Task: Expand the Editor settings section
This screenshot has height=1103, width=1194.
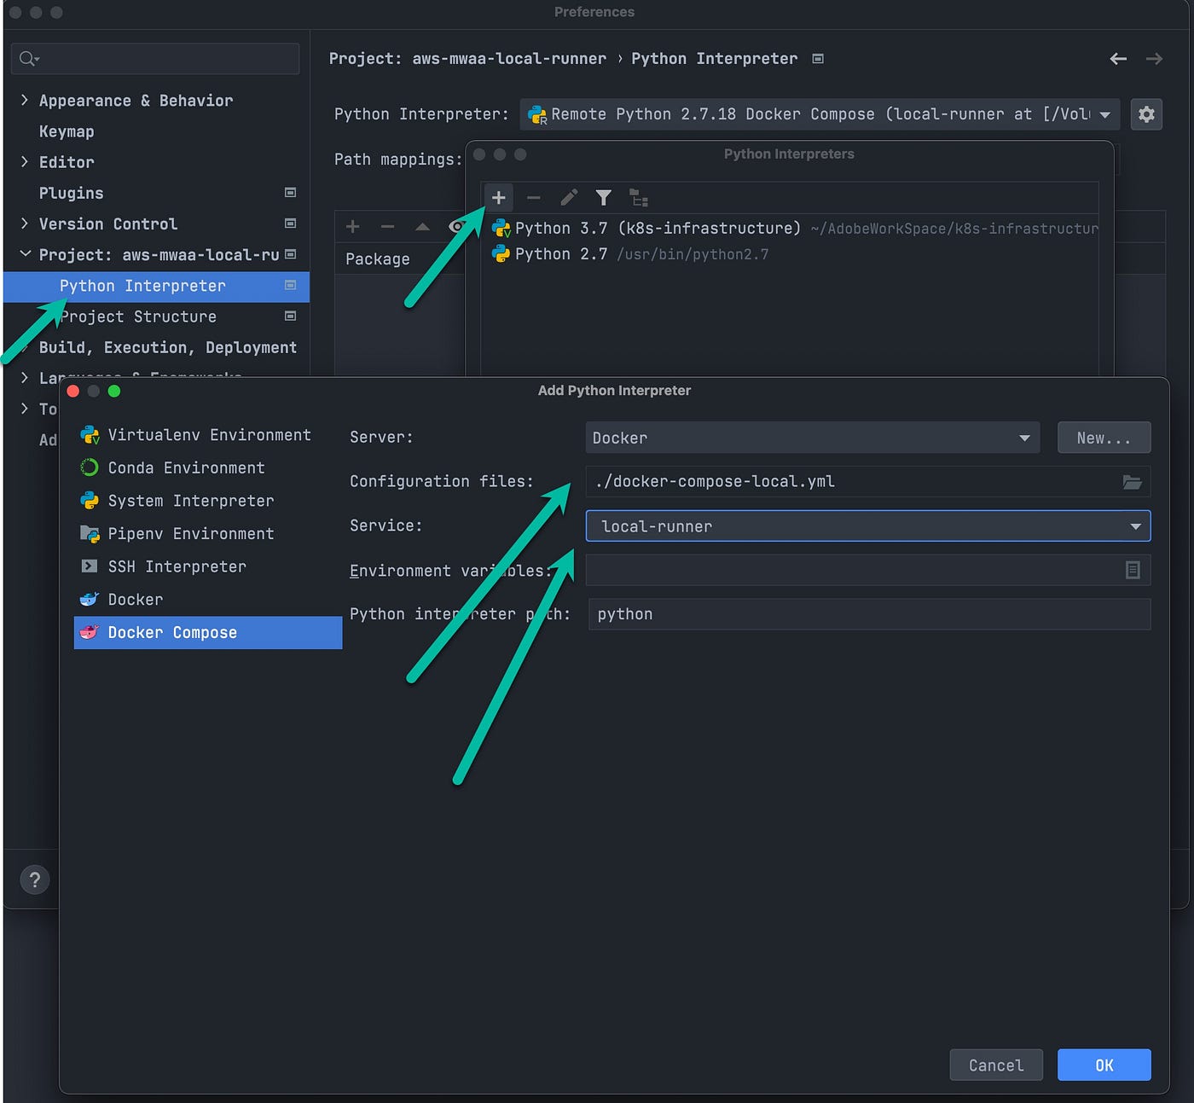Action: pos(24,161)
